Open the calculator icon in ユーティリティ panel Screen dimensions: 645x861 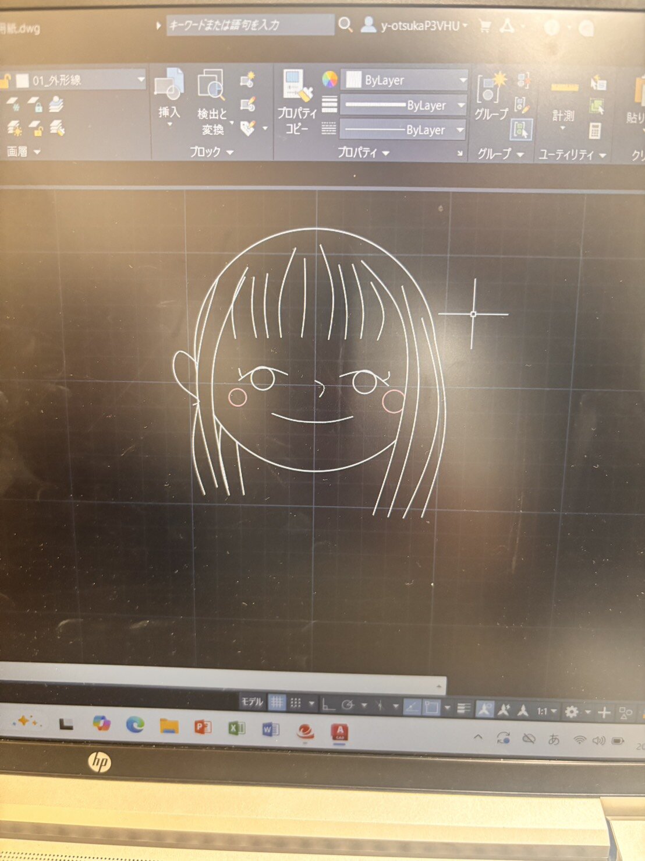tap(595, 130)
